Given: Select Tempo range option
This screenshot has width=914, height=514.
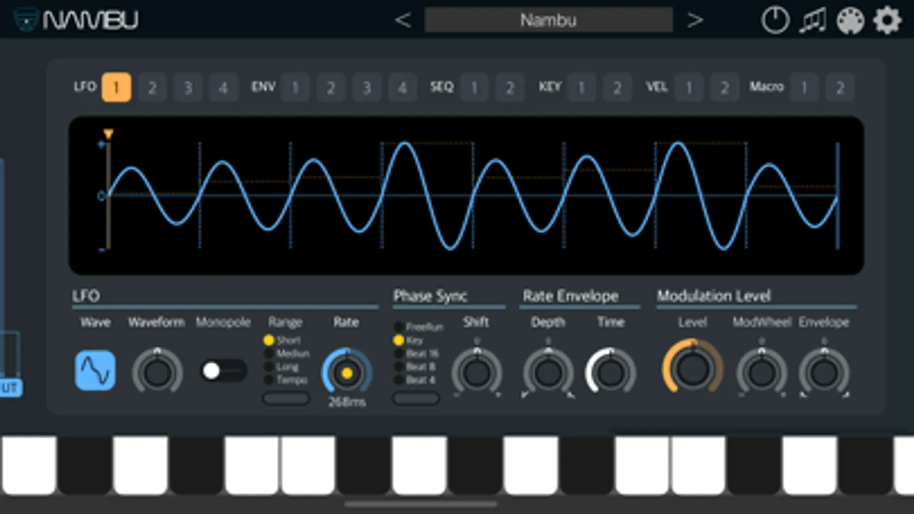Looking at the screenshot, I should click(285, 380).
